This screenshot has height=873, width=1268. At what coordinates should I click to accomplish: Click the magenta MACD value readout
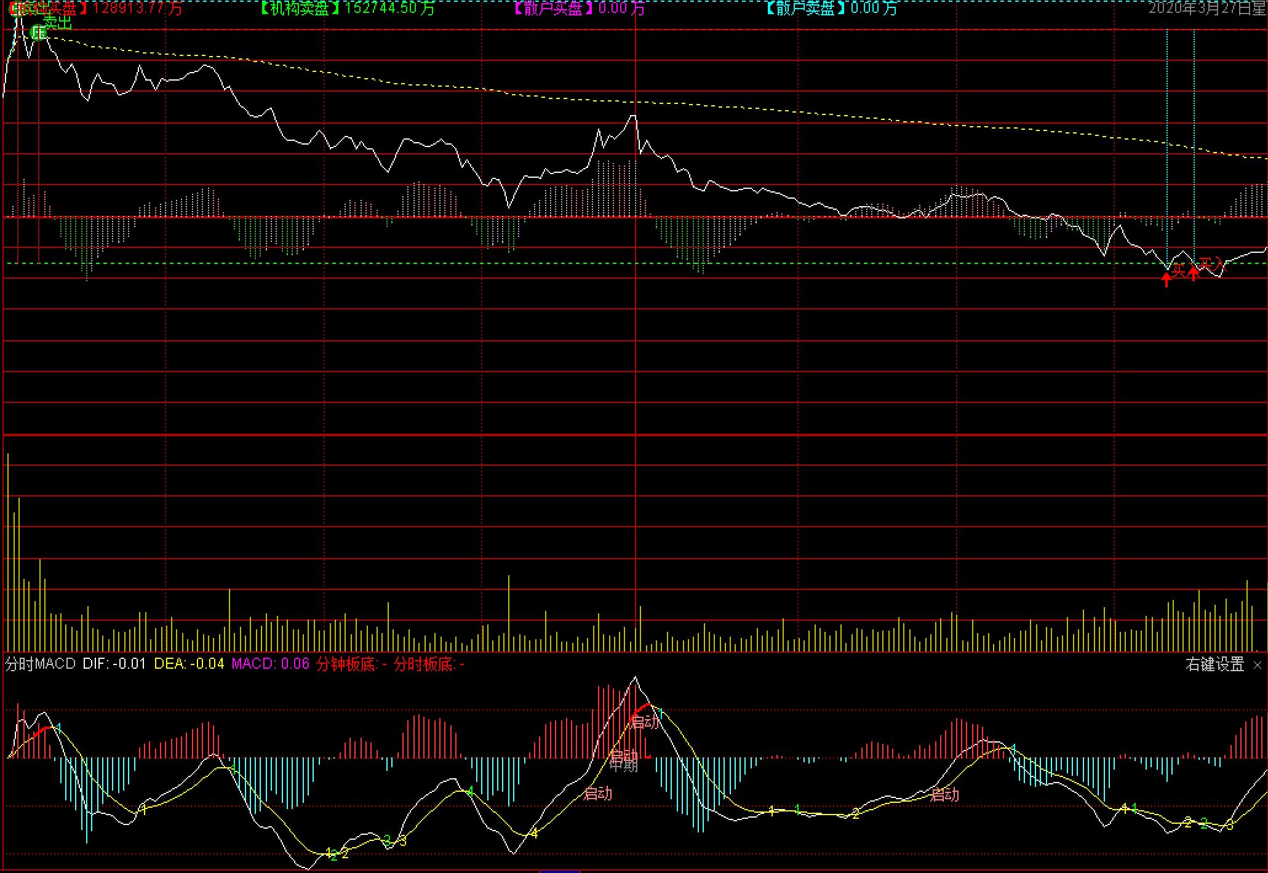tap(270, 664)
